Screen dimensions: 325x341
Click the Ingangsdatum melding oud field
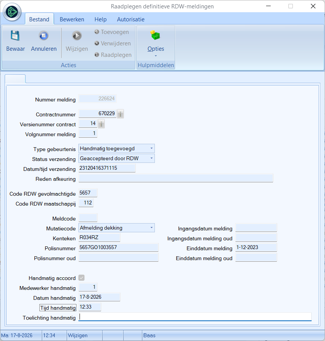(256, 238)
